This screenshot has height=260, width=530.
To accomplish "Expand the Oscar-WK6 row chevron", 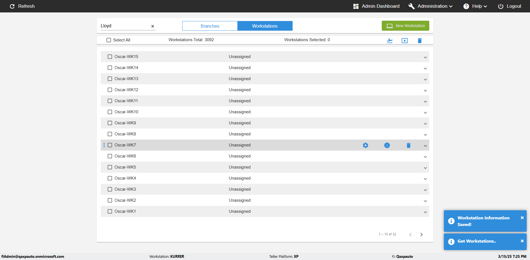I will 425,157.
